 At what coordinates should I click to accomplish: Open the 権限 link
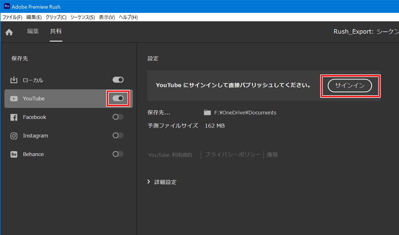(x=272, y=155)
